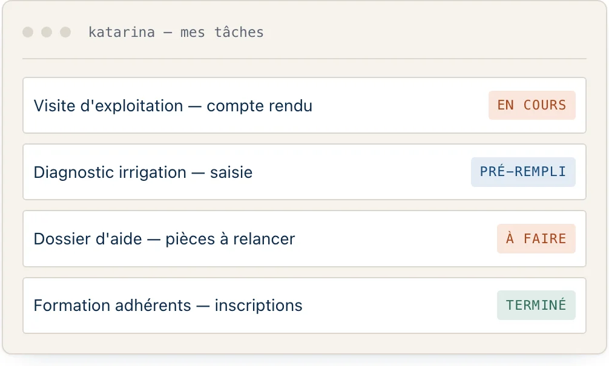Open Dossier d'aide — pièces à relancer
This screenshot has width=609, height=366.
[x=304, y=239]
